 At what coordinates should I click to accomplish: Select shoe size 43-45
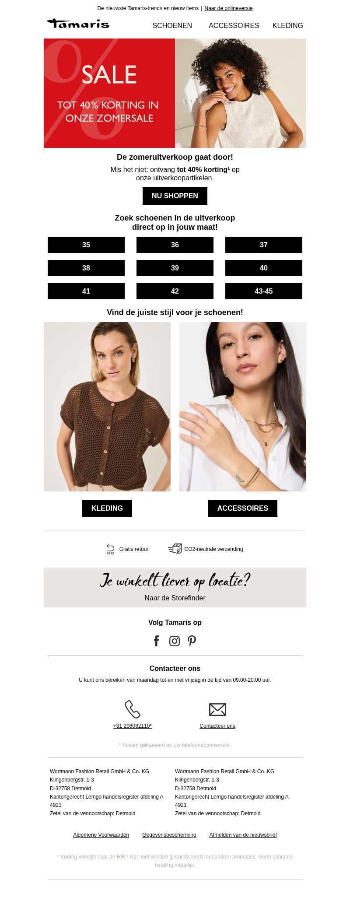pos(264,291)
